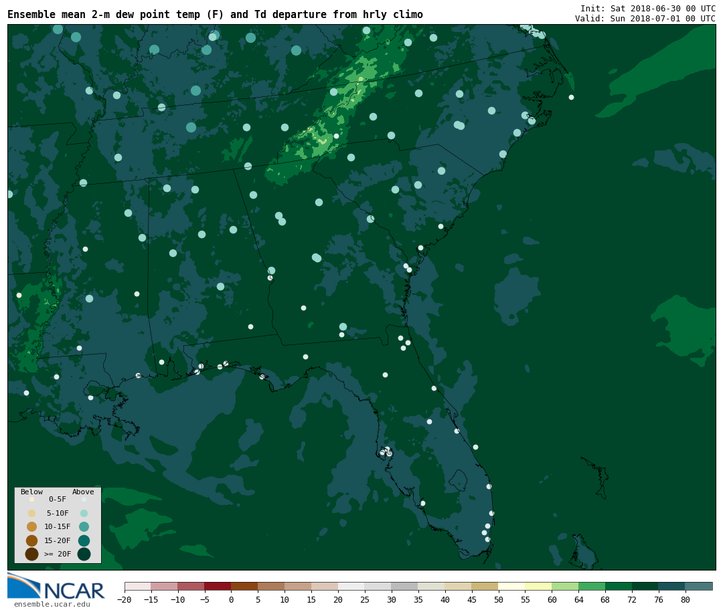Click the '0-5F' legend label

tap(58, 499)
